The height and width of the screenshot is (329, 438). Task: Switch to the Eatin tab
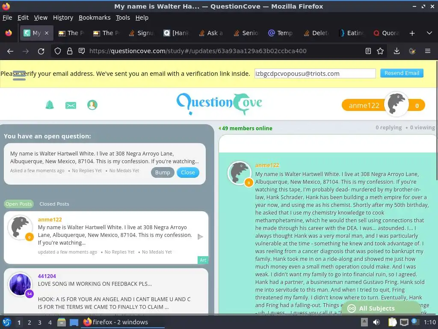point(351,33)
